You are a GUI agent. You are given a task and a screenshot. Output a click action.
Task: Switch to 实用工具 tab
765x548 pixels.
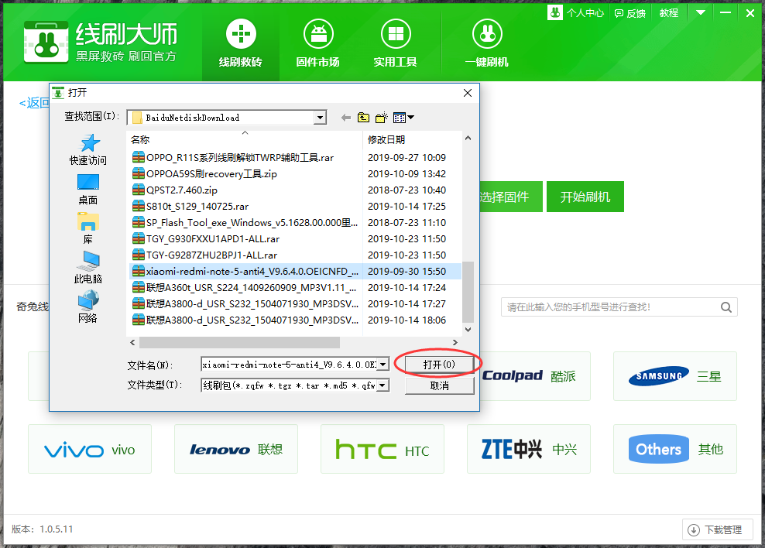[395, 43]
